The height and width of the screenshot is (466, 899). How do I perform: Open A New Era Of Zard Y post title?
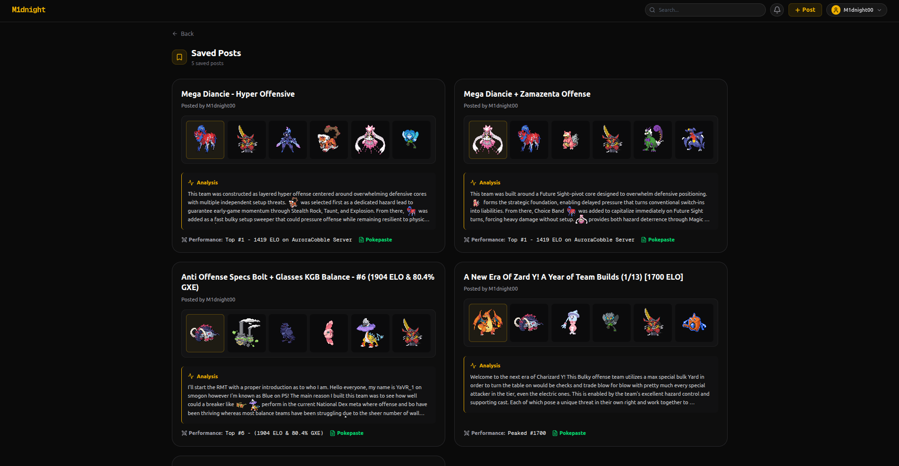click(x=573, y=277)
